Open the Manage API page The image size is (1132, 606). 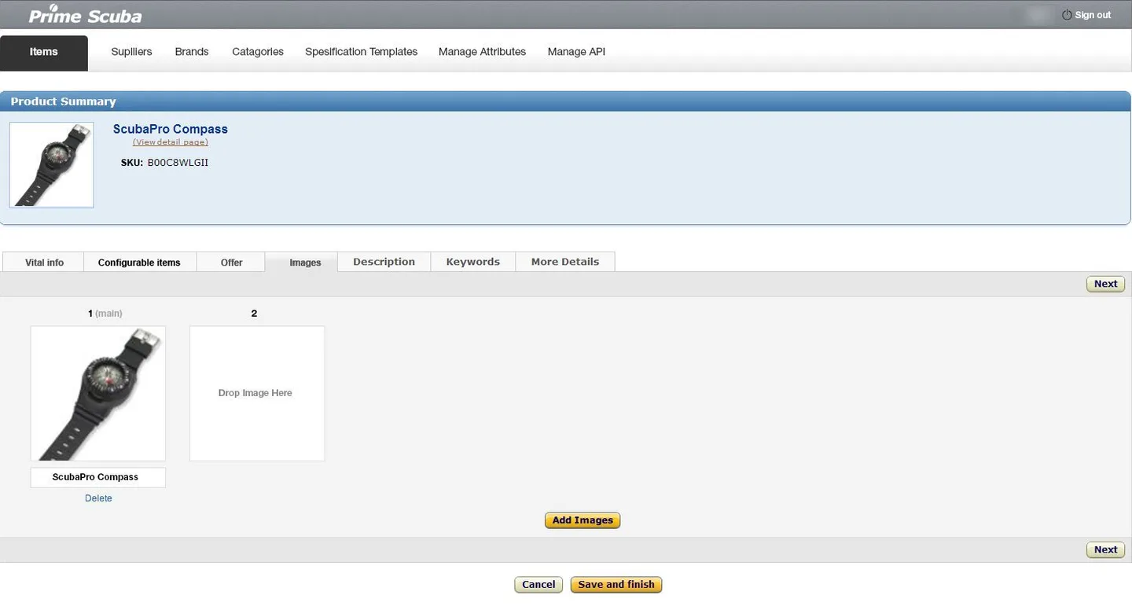[576, 52]
